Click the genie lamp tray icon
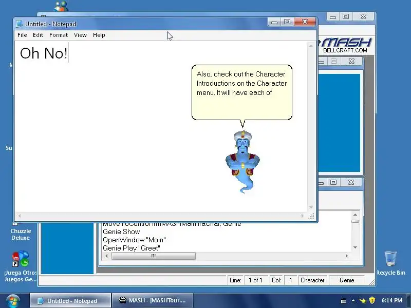The height and width of the screenshot is (308, 411). pos(363,301)
